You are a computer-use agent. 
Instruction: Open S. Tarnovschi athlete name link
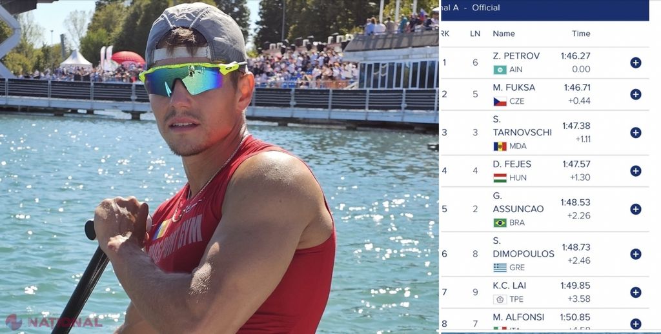tap(522, 126)
